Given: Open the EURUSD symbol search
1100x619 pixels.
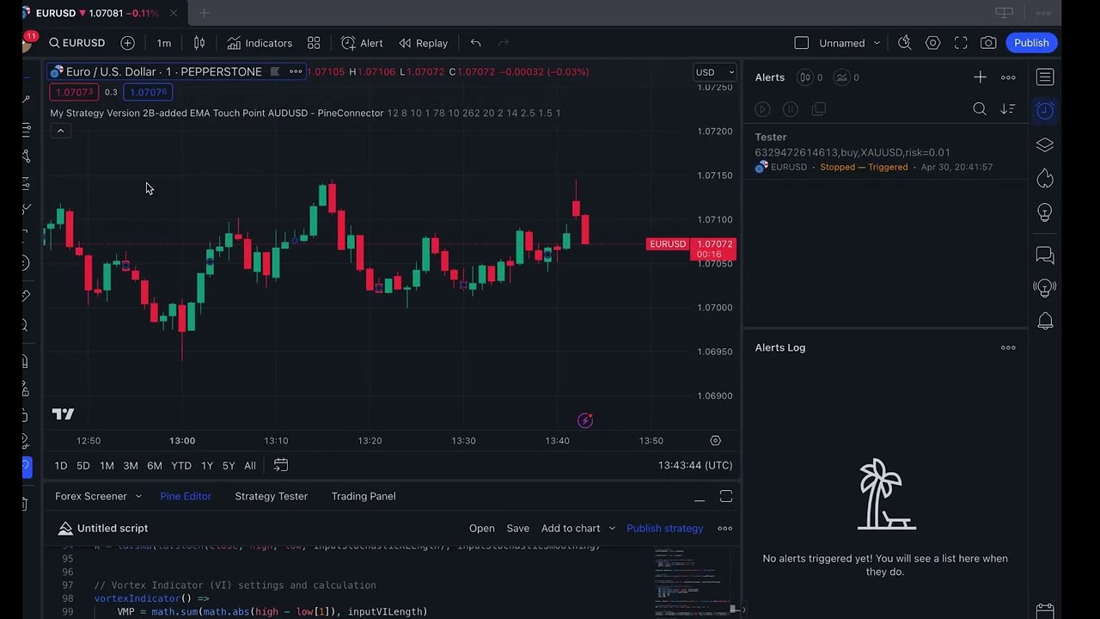Looking at the screenshot, I should pyautogui.click(x=77, y=43).
